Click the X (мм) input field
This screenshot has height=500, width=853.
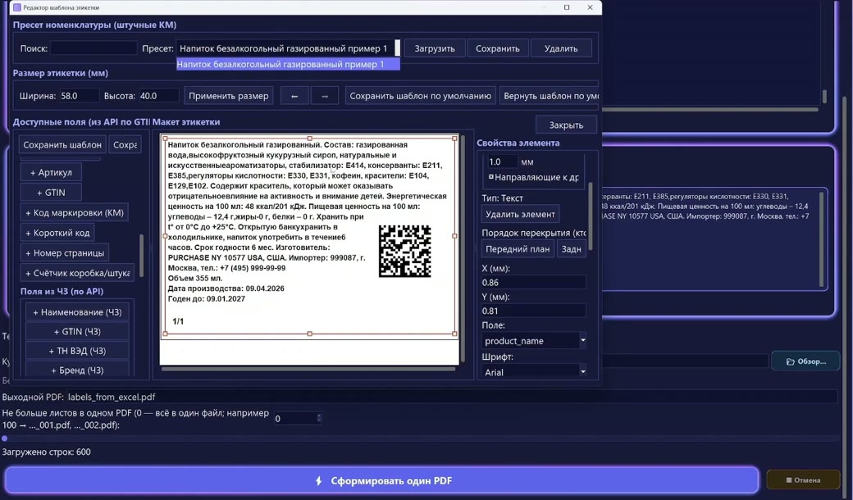click(x=533, y=282)
